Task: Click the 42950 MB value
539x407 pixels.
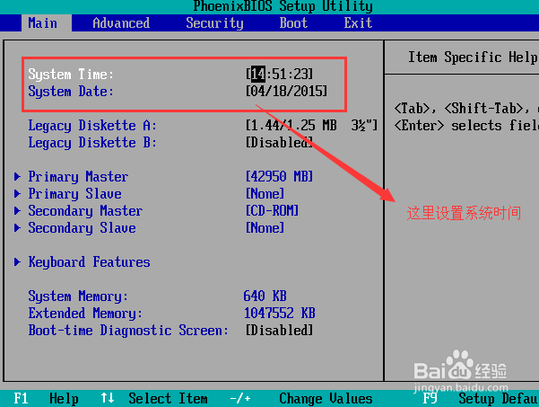Action: point(279,177)
